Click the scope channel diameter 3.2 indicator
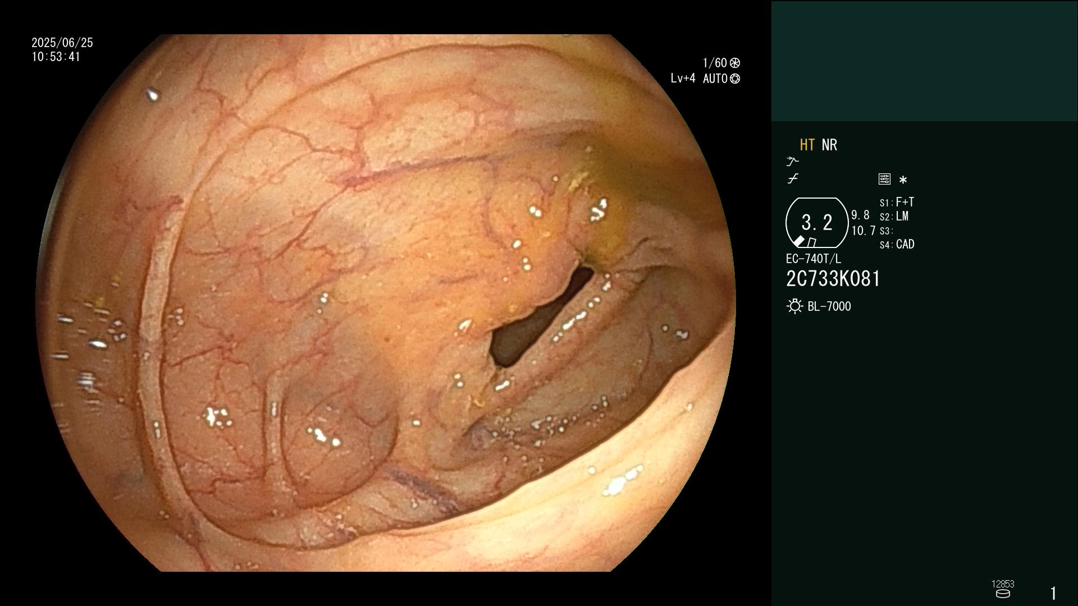 817,222
